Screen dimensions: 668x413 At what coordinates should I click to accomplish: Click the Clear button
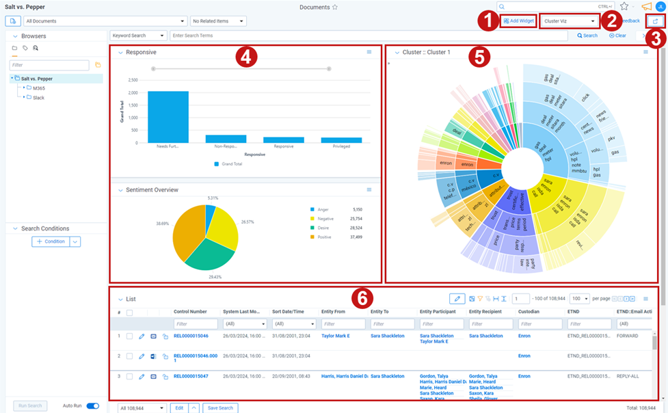[617, 36]
